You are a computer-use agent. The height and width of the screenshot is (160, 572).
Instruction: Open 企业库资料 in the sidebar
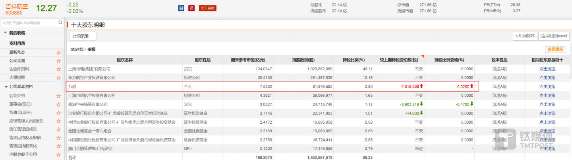point(20,69)
